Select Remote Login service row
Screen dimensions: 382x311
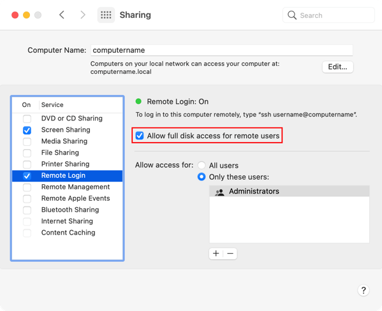(x=67, y=176)
